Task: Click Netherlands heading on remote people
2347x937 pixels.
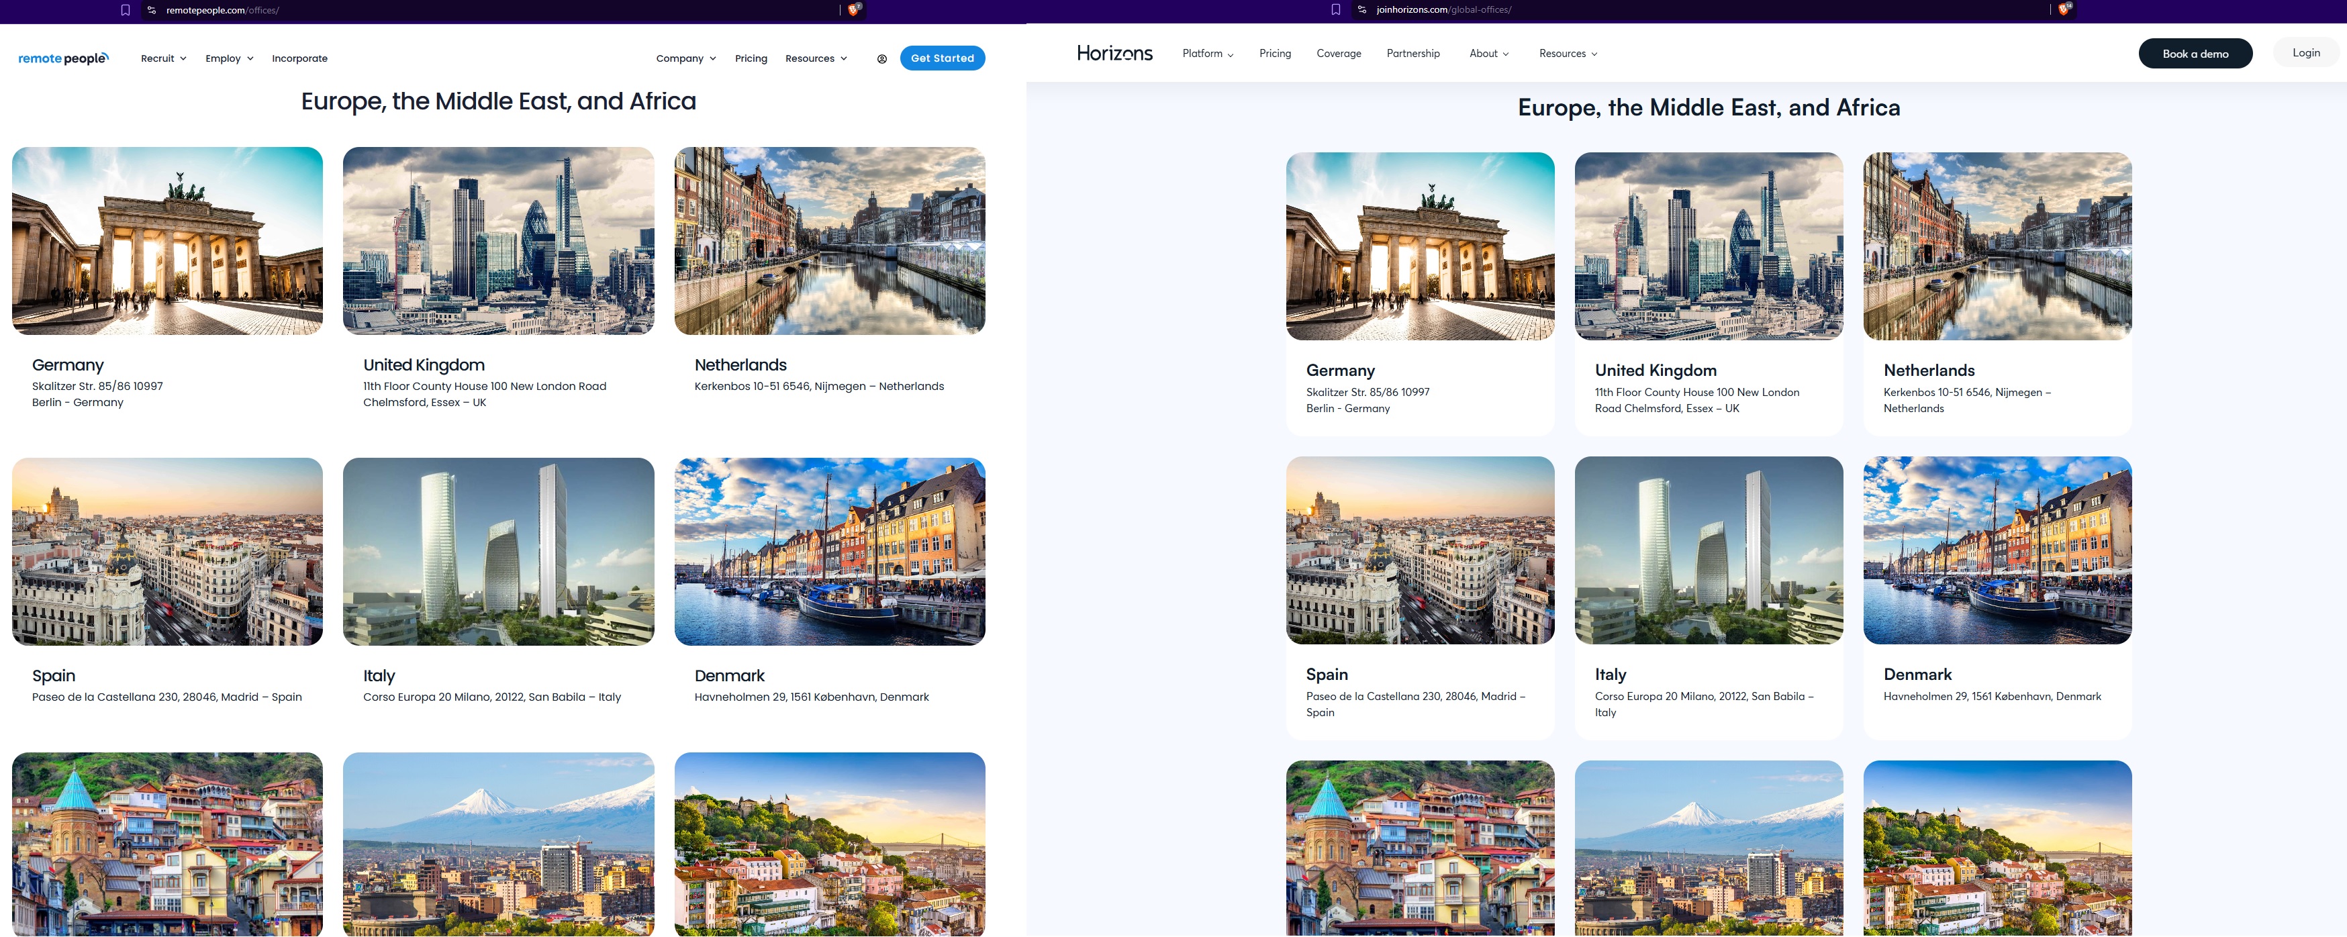Action: 740,365
